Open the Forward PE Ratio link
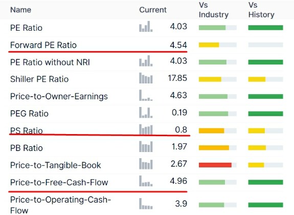Screen dimensions: 294x215 (x=43, y=45)
